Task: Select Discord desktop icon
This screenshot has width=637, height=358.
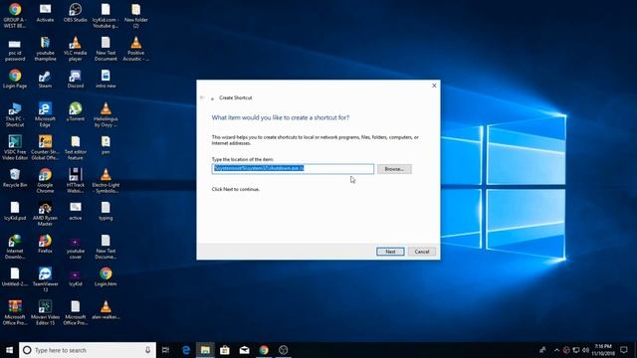Action: pos(76,80)
